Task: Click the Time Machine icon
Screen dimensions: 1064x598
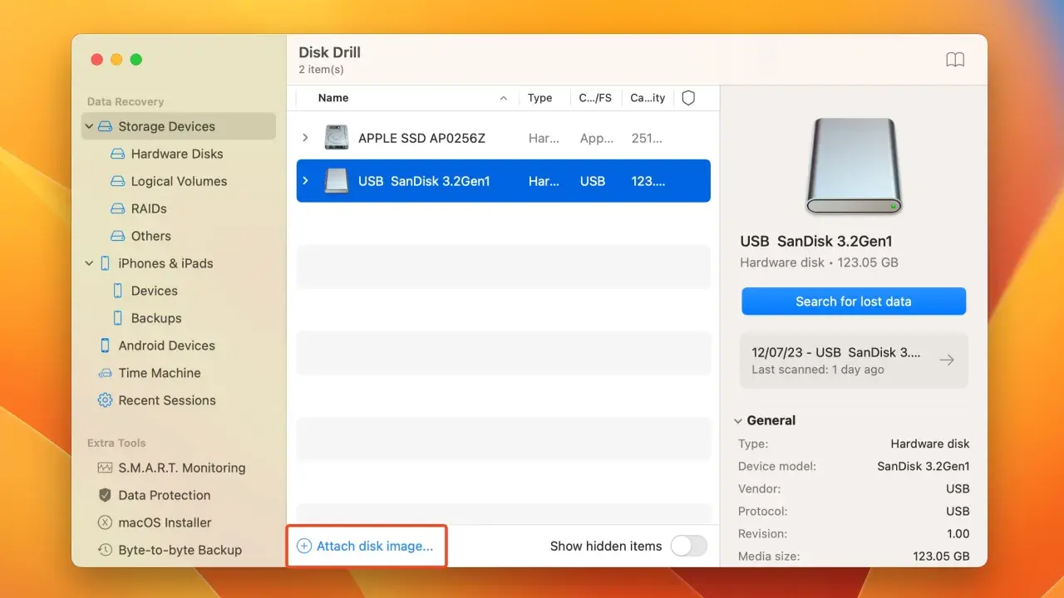Action: tap(105, 373)
